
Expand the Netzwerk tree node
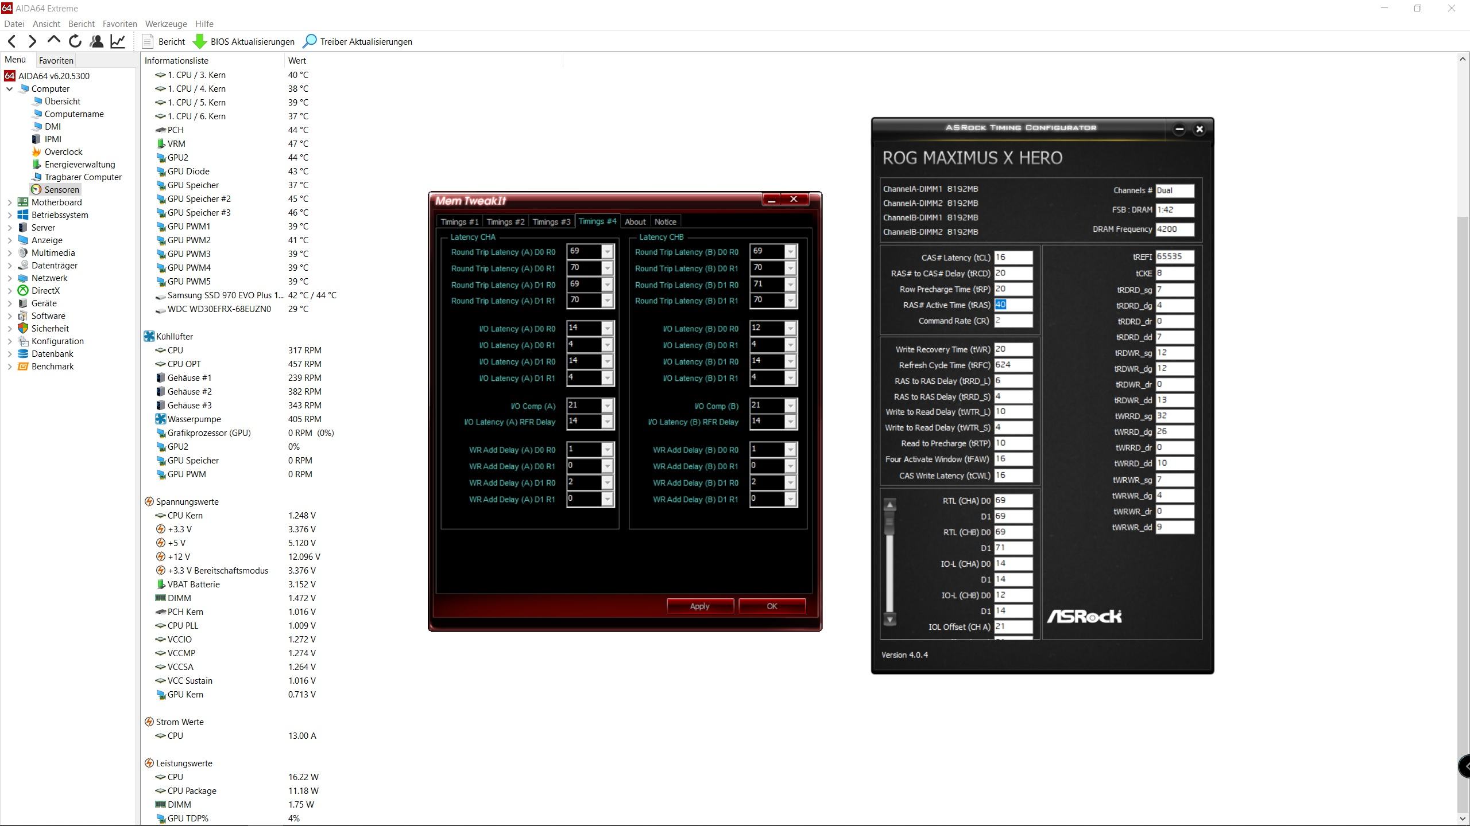pyautogui.click(x=9, y=278)
